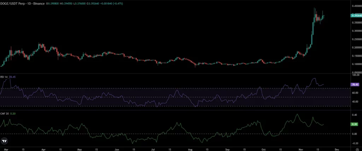Viewport: 362px width, 151px height.
Task: Click the 0.300000 price axis label
Action: point(356,31)
